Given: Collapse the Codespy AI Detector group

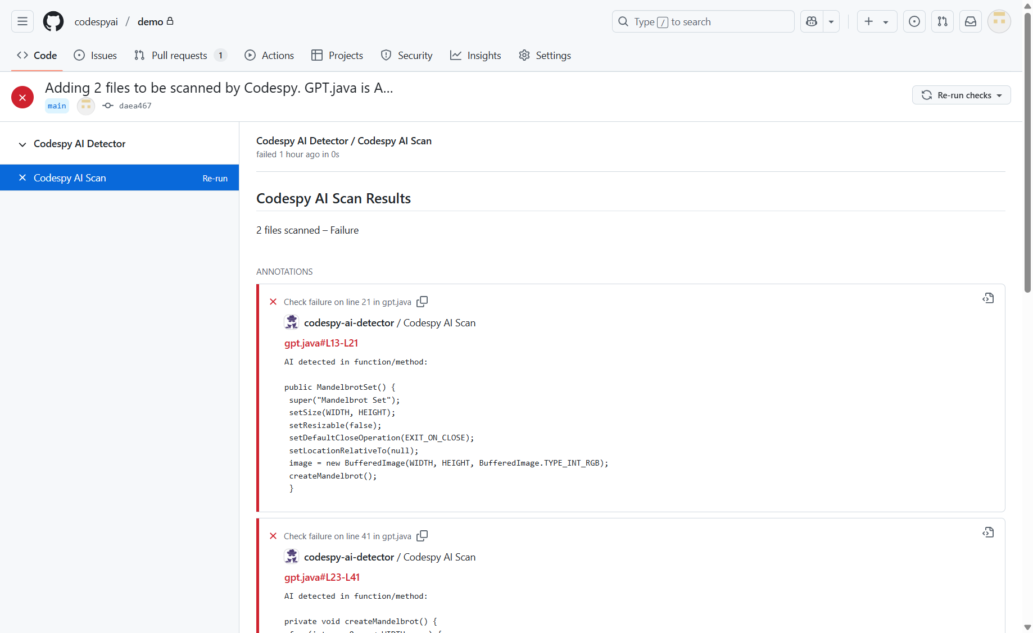Looking at the screenshot, I should (22, 144).
